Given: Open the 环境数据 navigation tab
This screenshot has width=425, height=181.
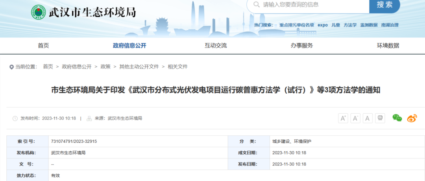Looking at the screenshot, I should (x=388, y=46).
